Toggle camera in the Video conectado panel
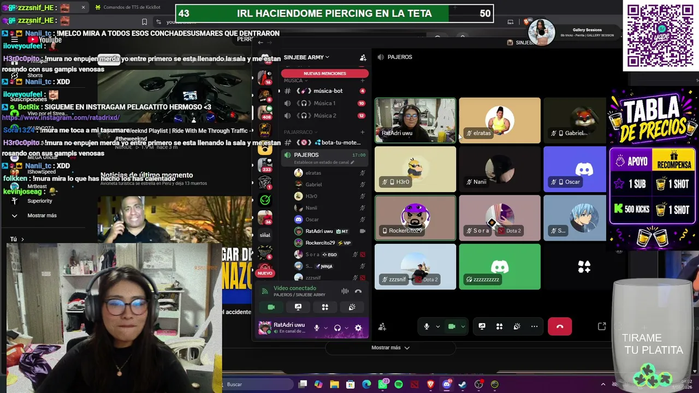The width and height of the screenshot is (699, 393). click(x=271, y=307)
